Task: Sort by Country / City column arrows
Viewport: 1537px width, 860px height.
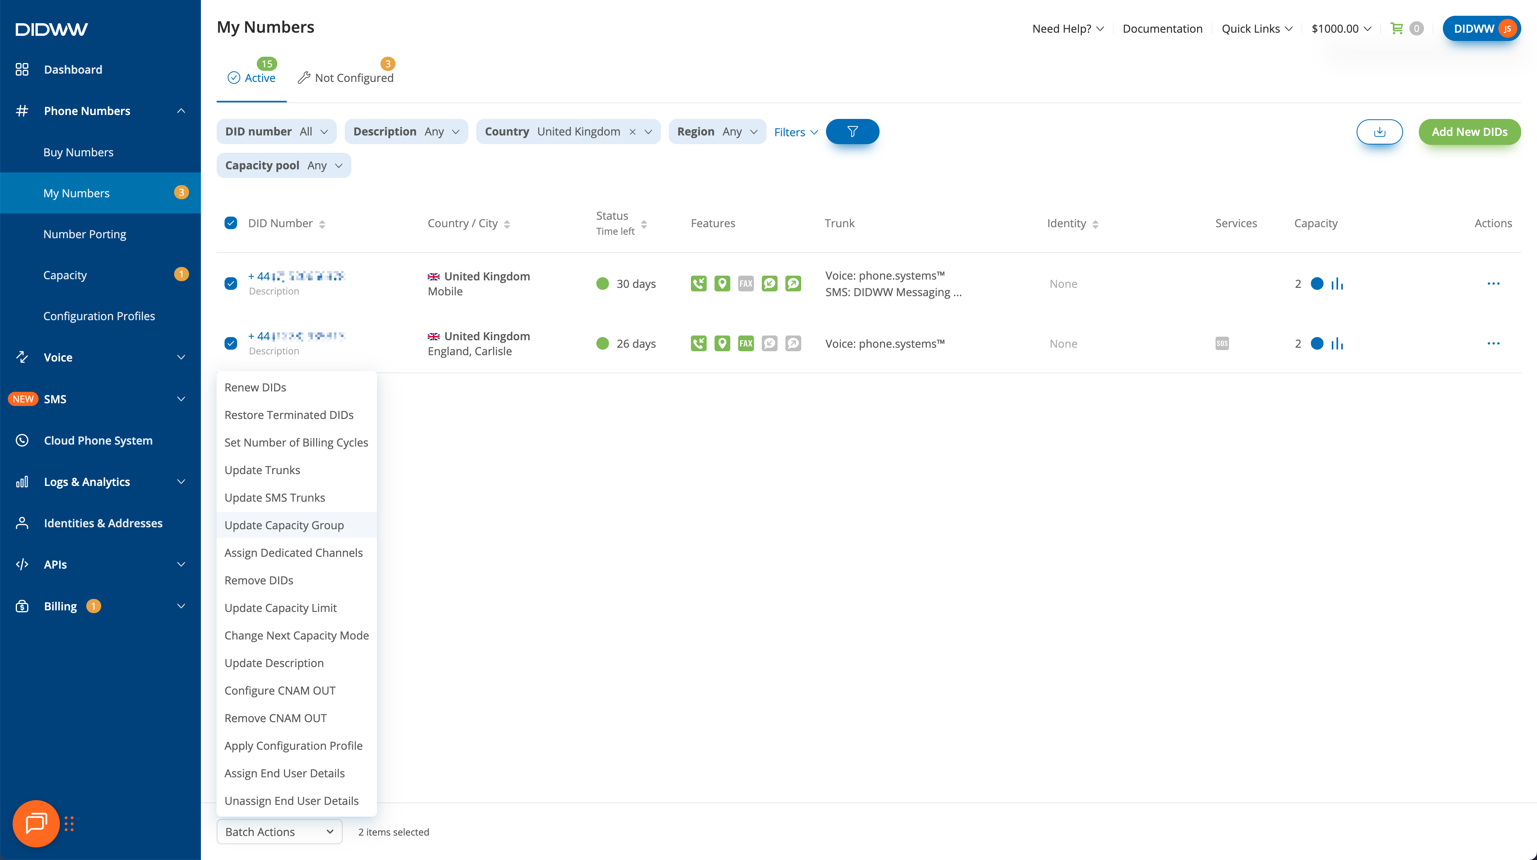Action: 507,224
